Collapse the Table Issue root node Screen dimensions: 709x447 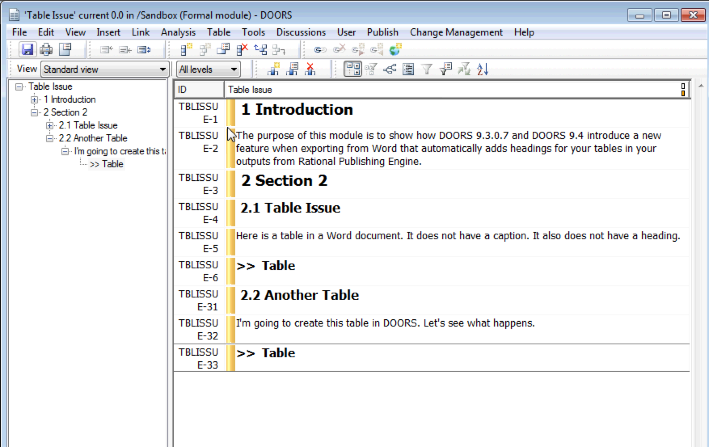(19, 86)
